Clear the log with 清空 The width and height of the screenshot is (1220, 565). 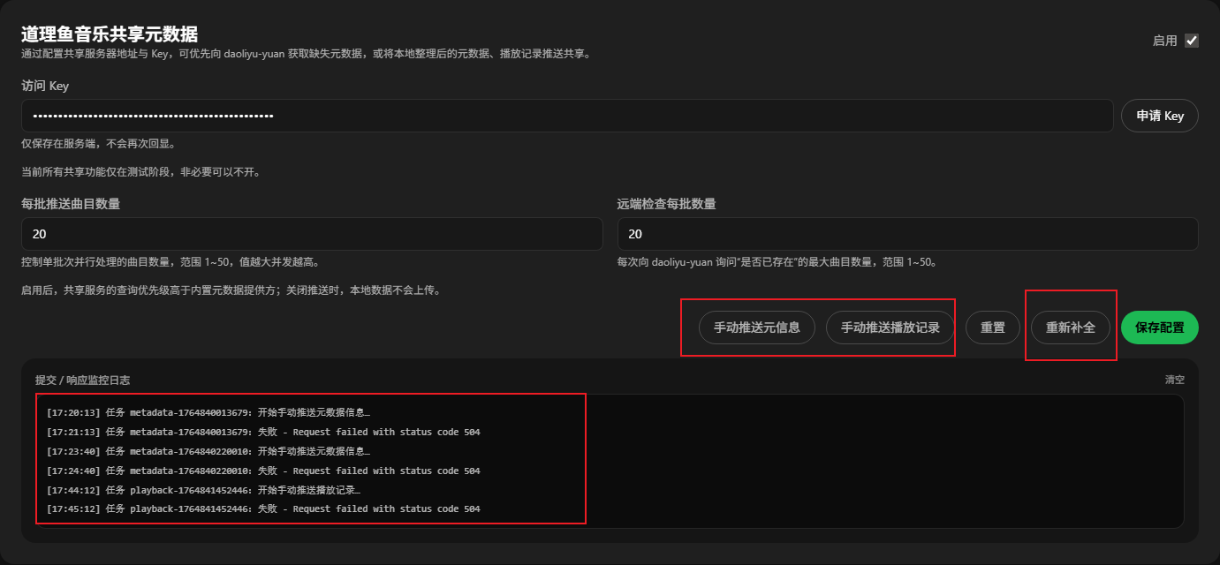coord(1175,380)
